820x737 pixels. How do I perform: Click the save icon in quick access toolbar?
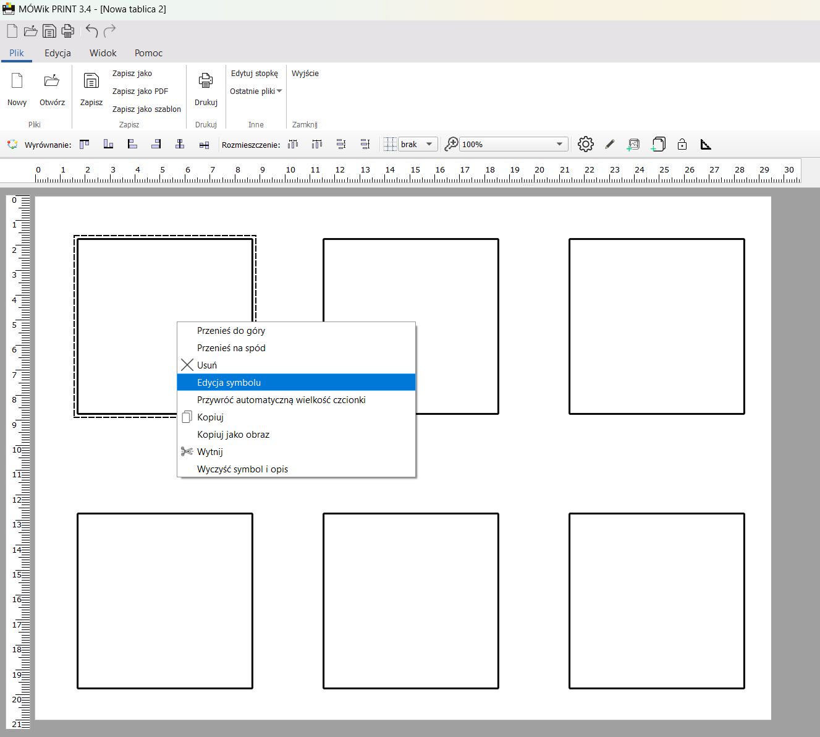[49, 31]
